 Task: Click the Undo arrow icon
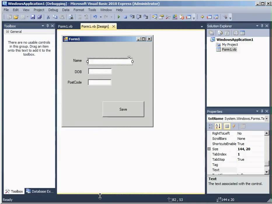95,17
